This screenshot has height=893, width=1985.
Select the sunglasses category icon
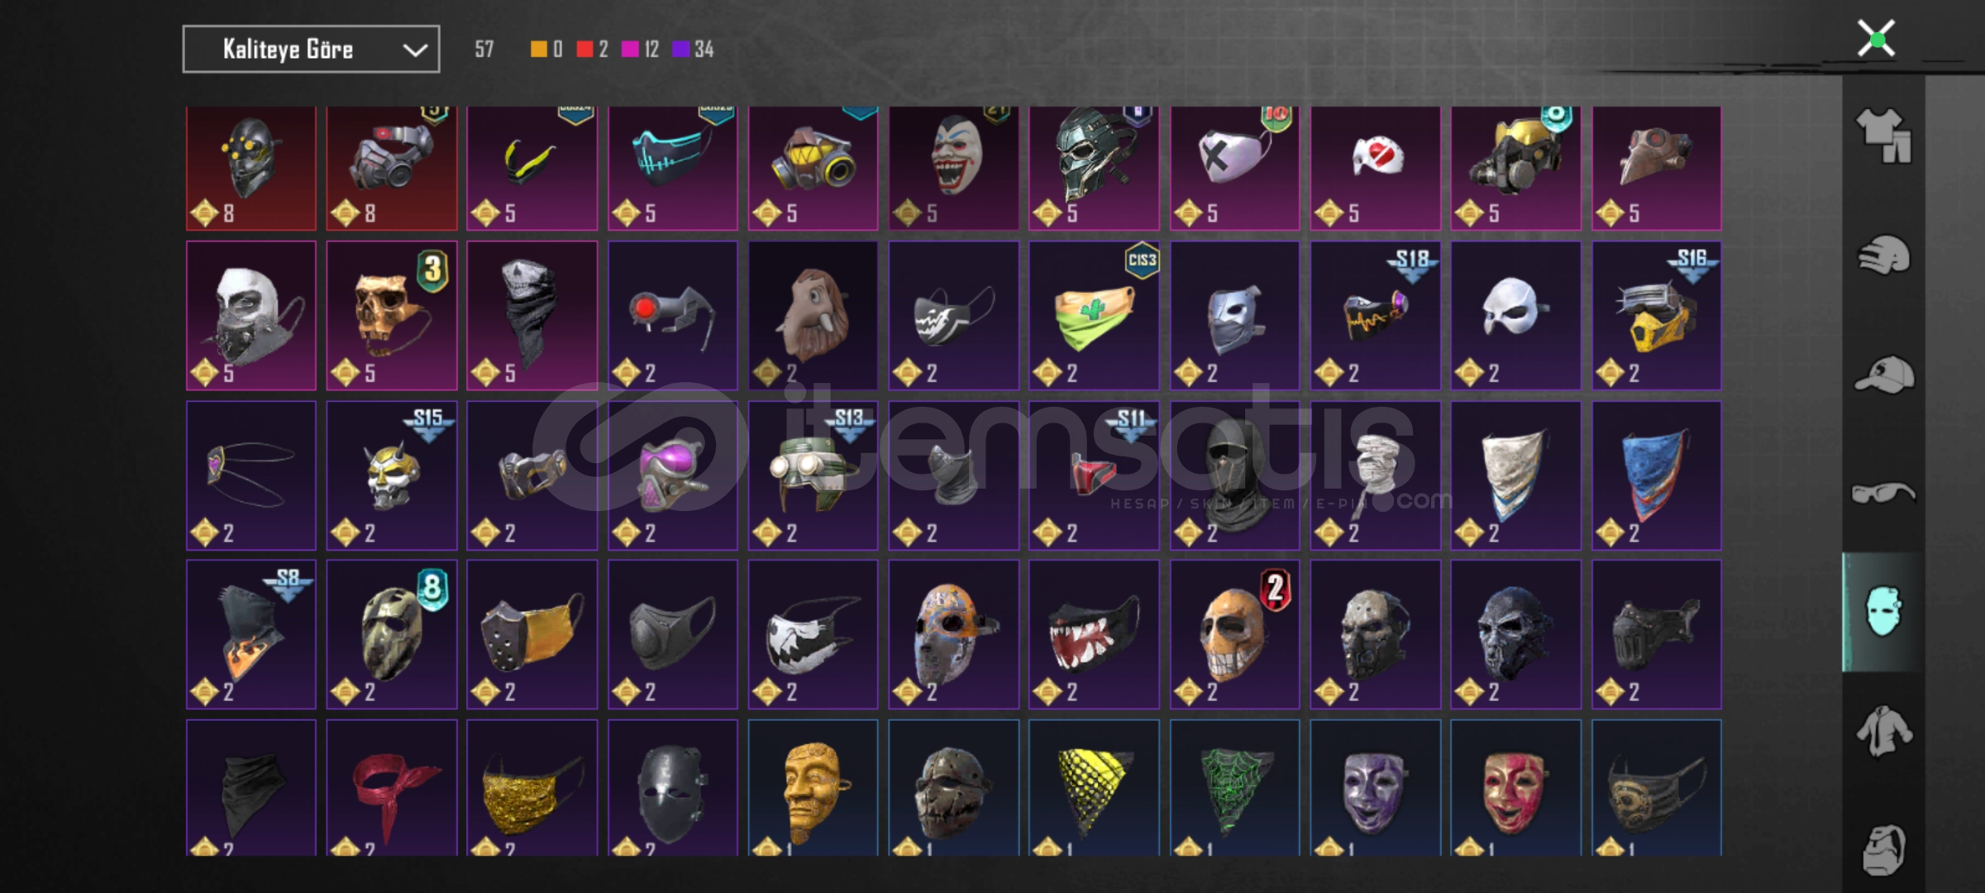pyautogui.click(x=1883, y=494)
